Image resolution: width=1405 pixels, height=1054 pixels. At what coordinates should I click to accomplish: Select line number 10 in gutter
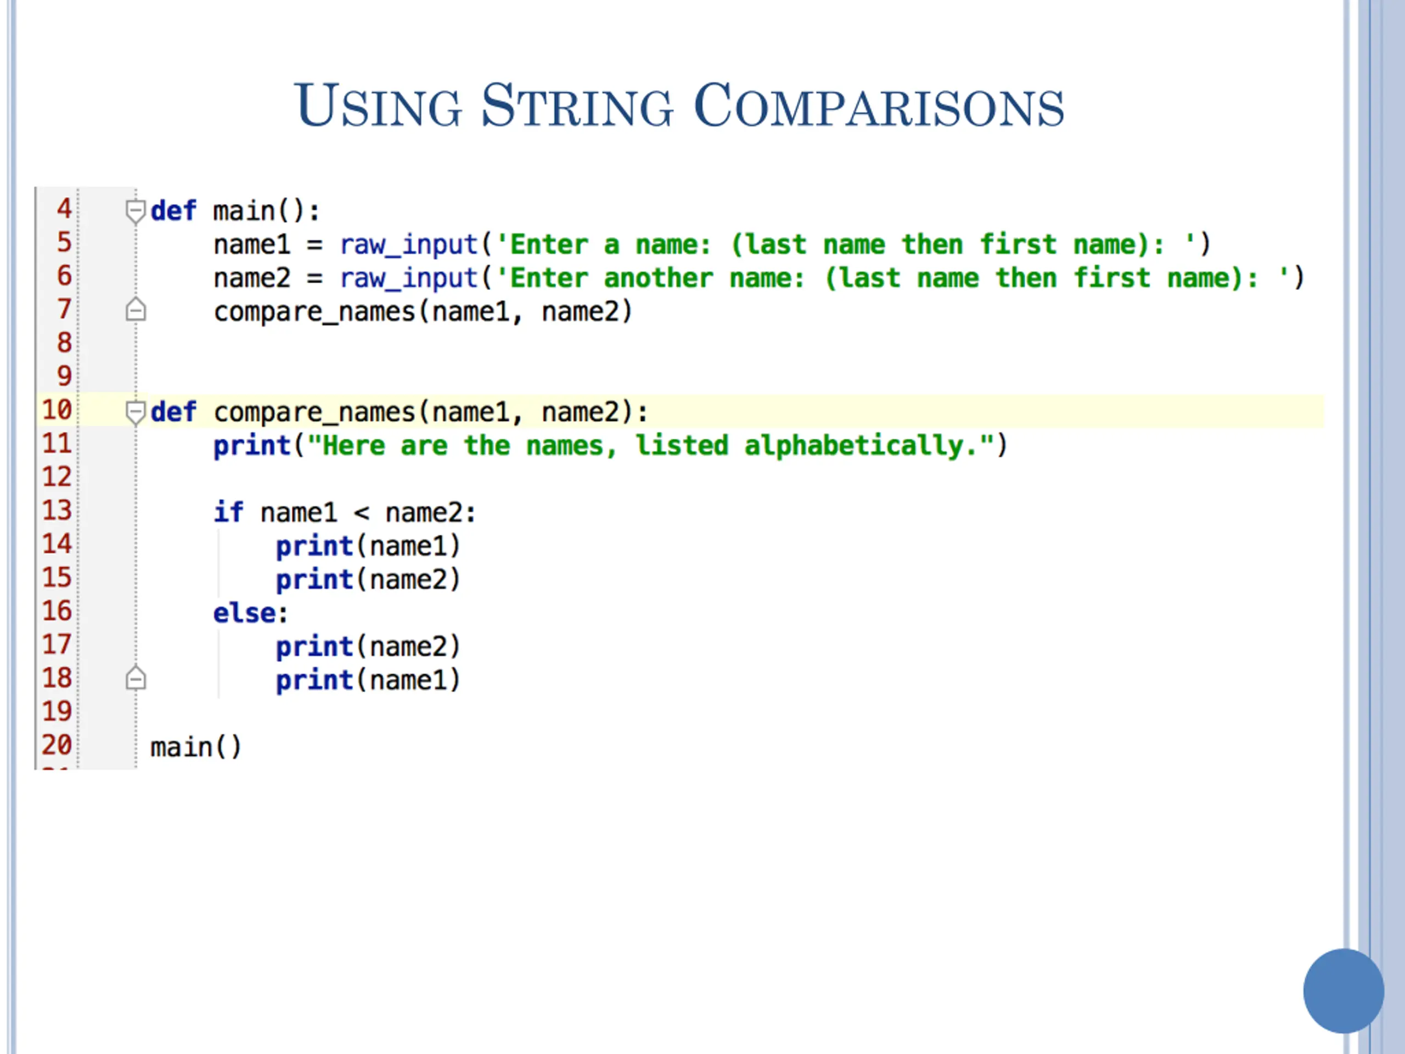pos(57,410)
